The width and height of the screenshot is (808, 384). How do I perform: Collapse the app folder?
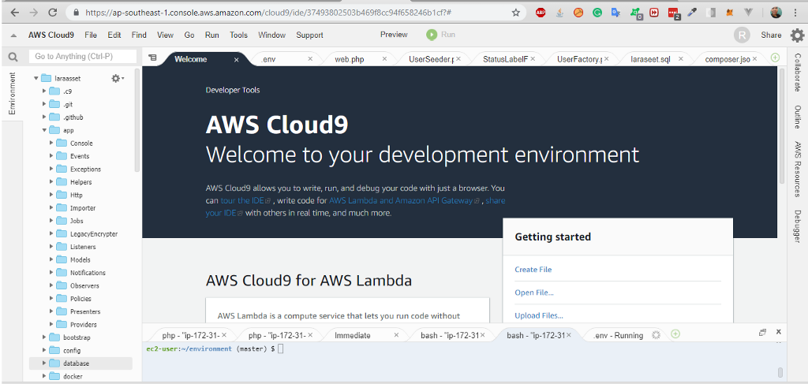tap(44, 130)
